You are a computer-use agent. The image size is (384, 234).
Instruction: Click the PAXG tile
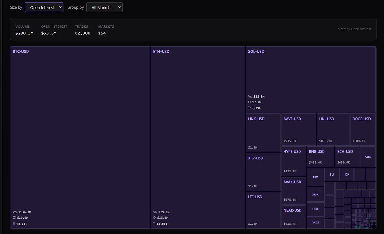(315, 223)
